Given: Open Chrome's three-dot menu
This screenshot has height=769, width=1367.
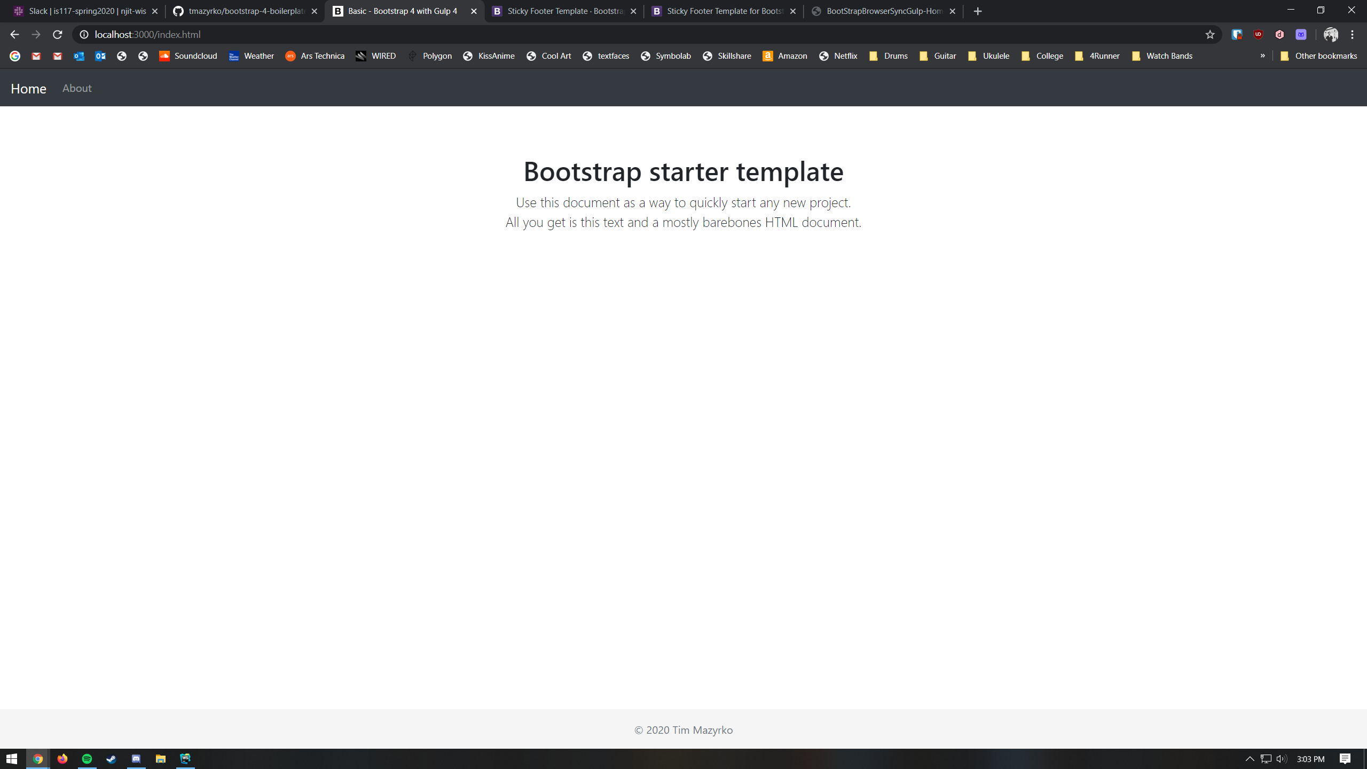Looking at the screenshot, I should coord(1353,35).
